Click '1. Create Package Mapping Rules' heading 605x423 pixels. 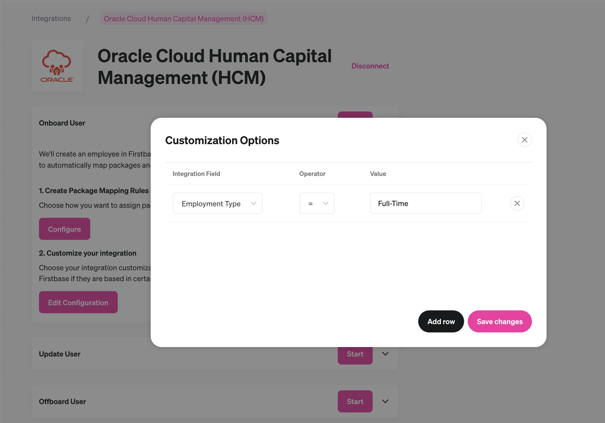(x=94, y=191)
